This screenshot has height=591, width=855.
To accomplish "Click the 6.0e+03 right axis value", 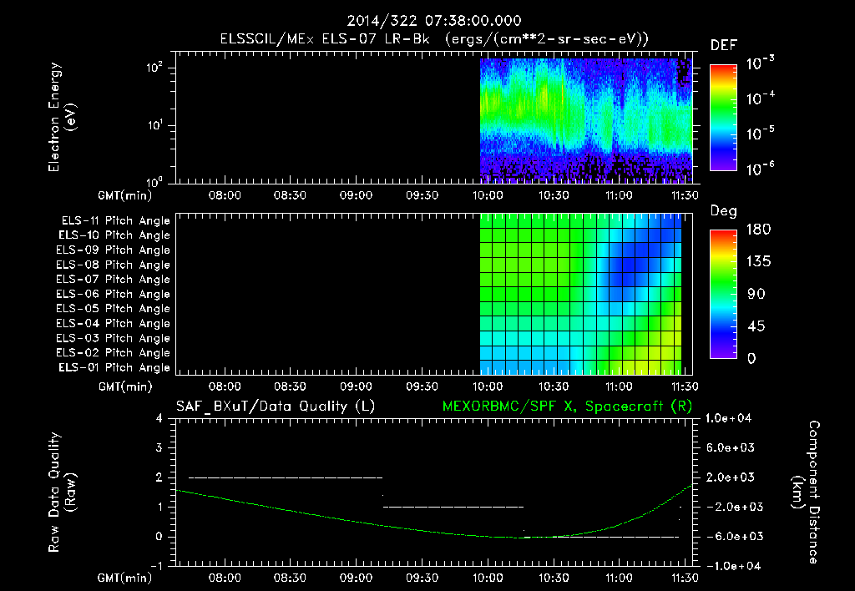I will pos(731,448).
